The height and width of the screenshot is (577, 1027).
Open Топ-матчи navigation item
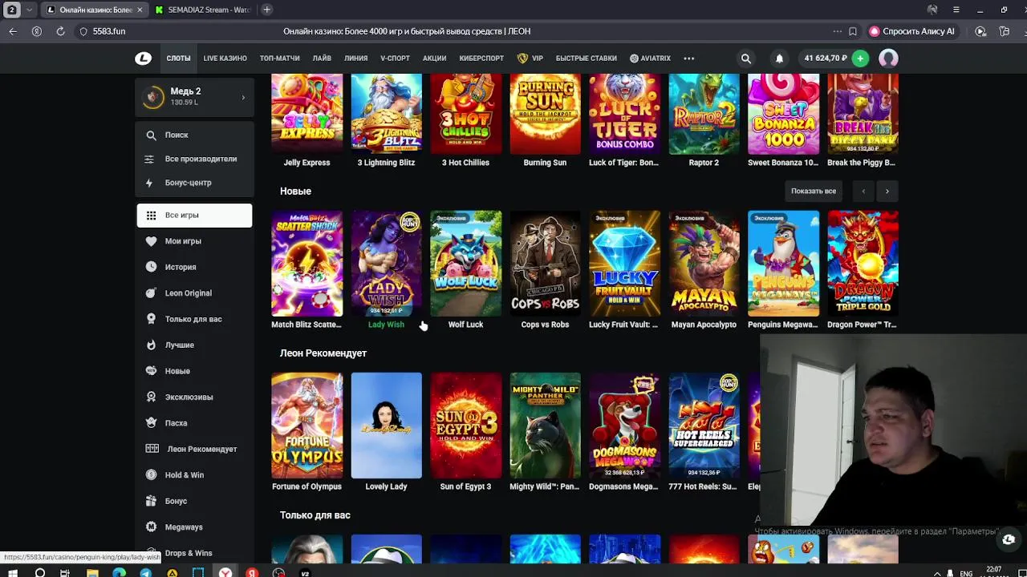pyautogui.click(x=279, y=59)
